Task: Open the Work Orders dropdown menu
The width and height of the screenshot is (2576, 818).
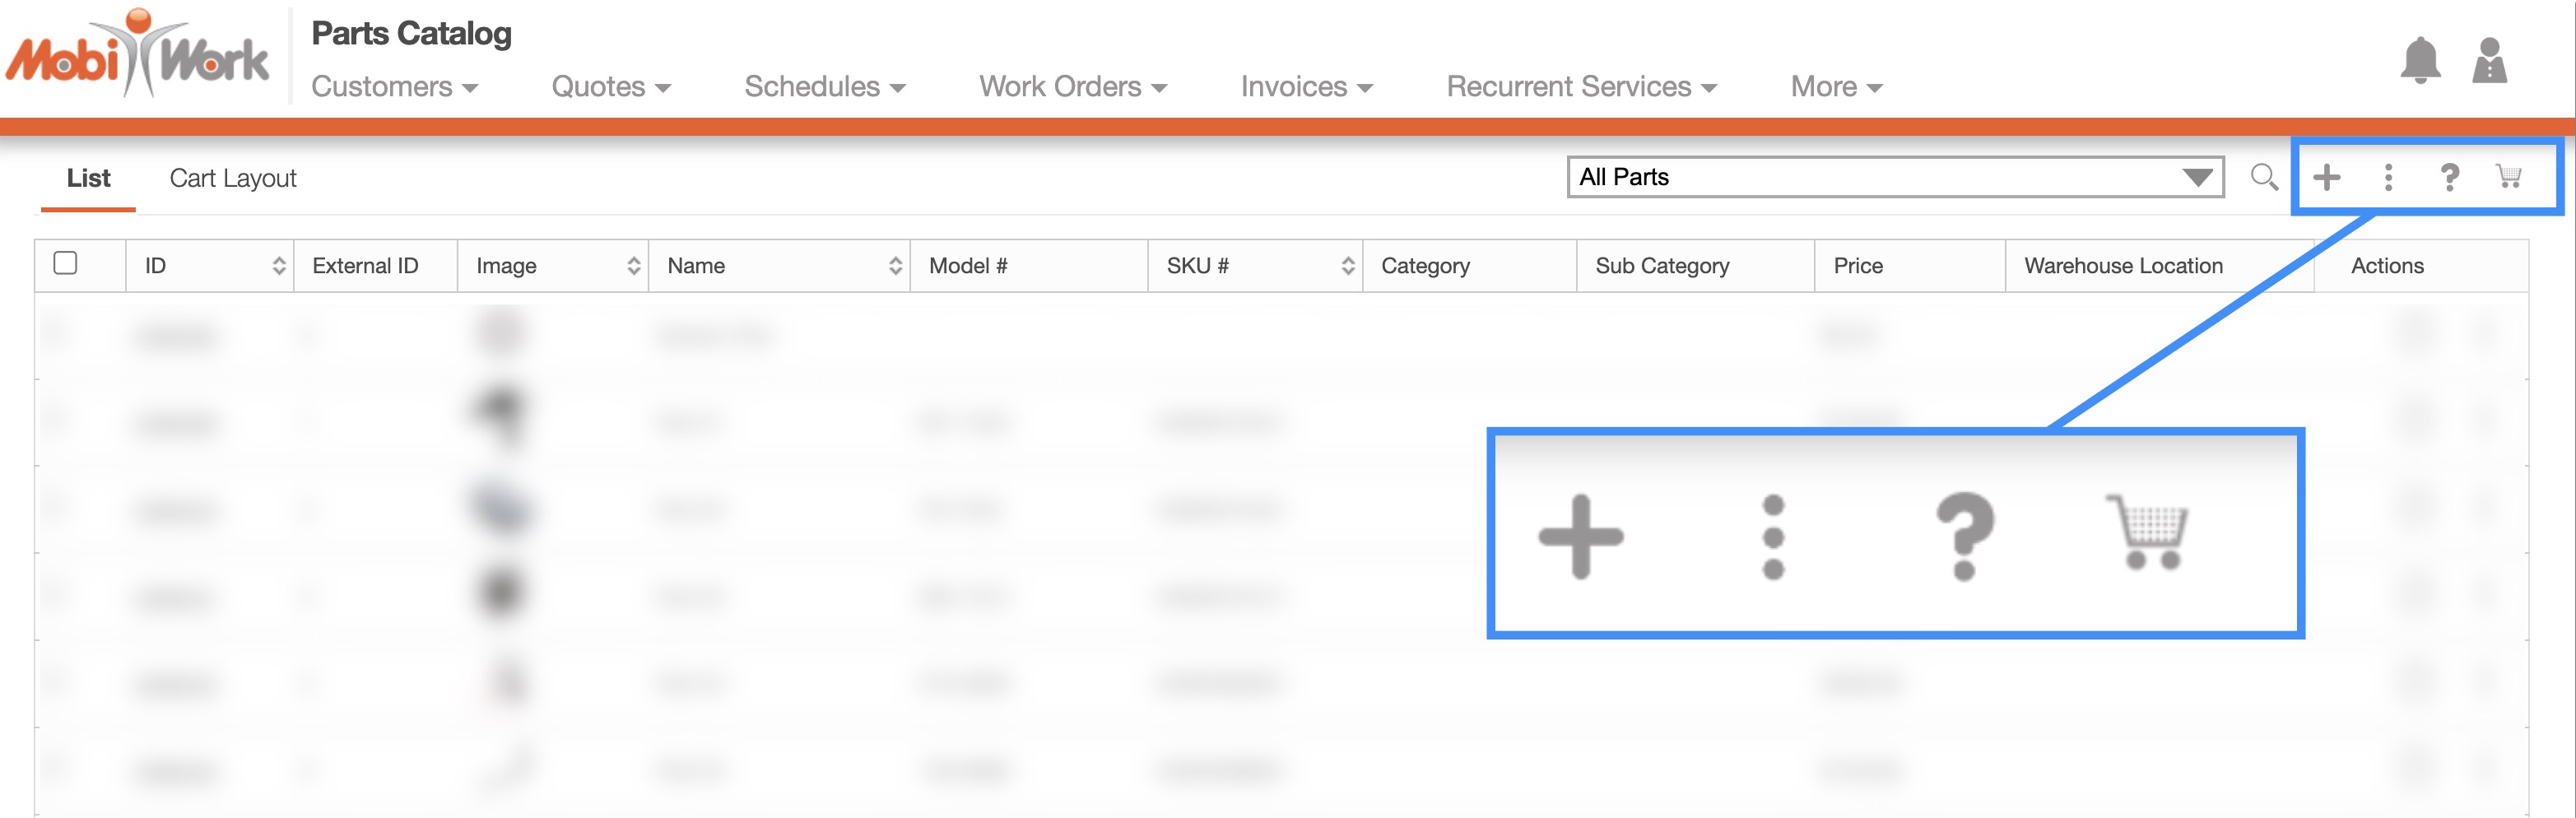Action: [x=1072, y=87]
